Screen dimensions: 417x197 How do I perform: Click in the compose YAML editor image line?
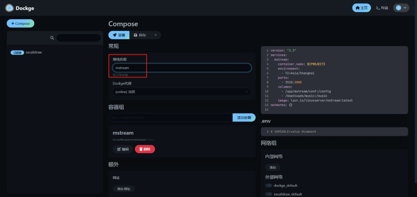[315, 100]
